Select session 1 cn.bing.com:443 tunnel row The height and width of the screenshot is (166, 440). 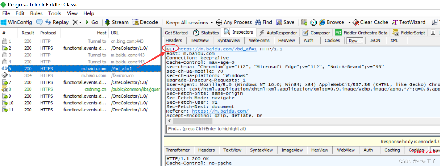click(x=80, y=41)
